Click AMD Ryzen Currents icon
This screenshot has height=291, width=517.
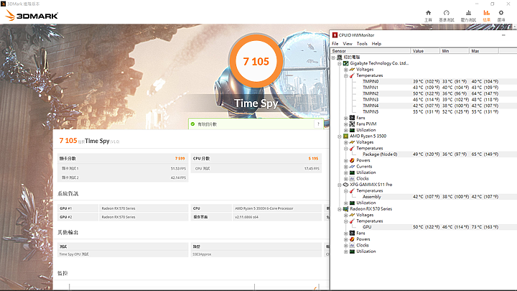click(352, 167)
